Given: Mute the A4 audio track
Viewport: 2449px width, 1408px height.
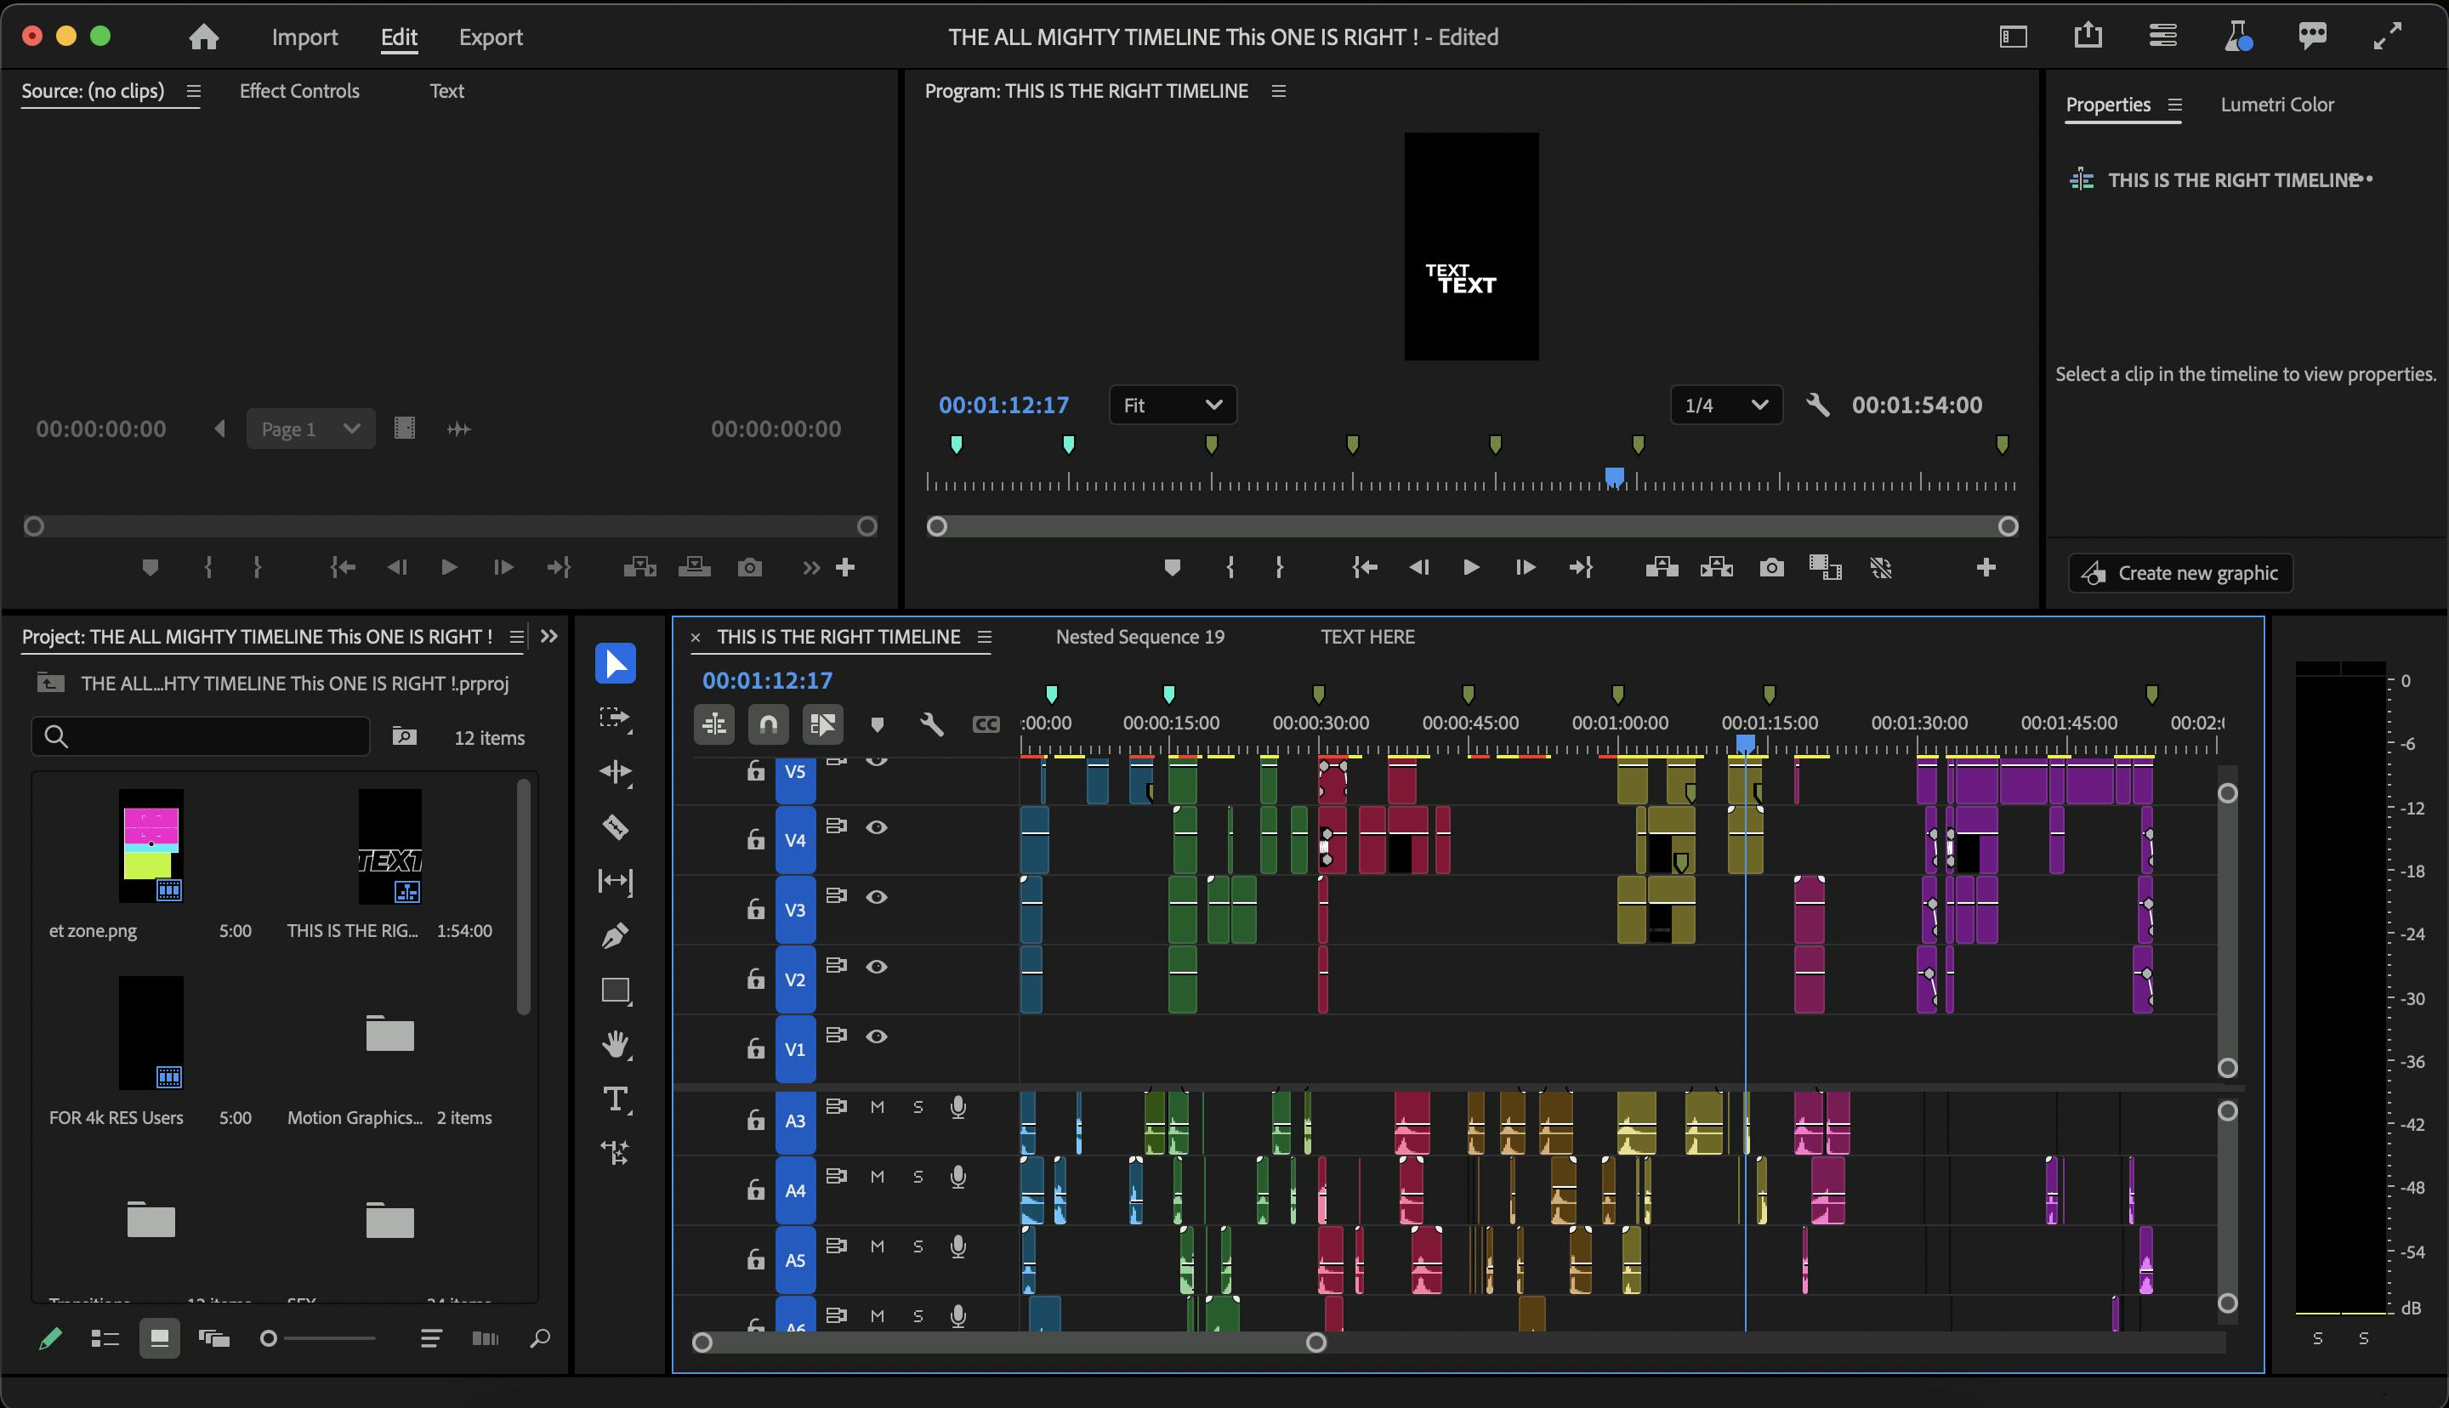Looking at the screenshot, I should (877, 1177).
